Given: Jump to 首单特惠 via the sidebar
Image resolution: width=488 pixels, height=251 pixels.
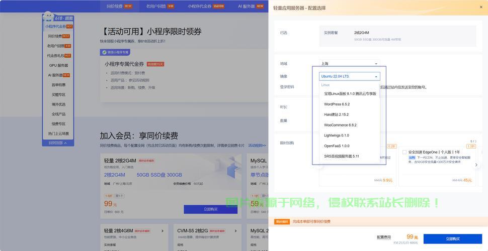Looking at the screenshot, I should click(58, 85).
